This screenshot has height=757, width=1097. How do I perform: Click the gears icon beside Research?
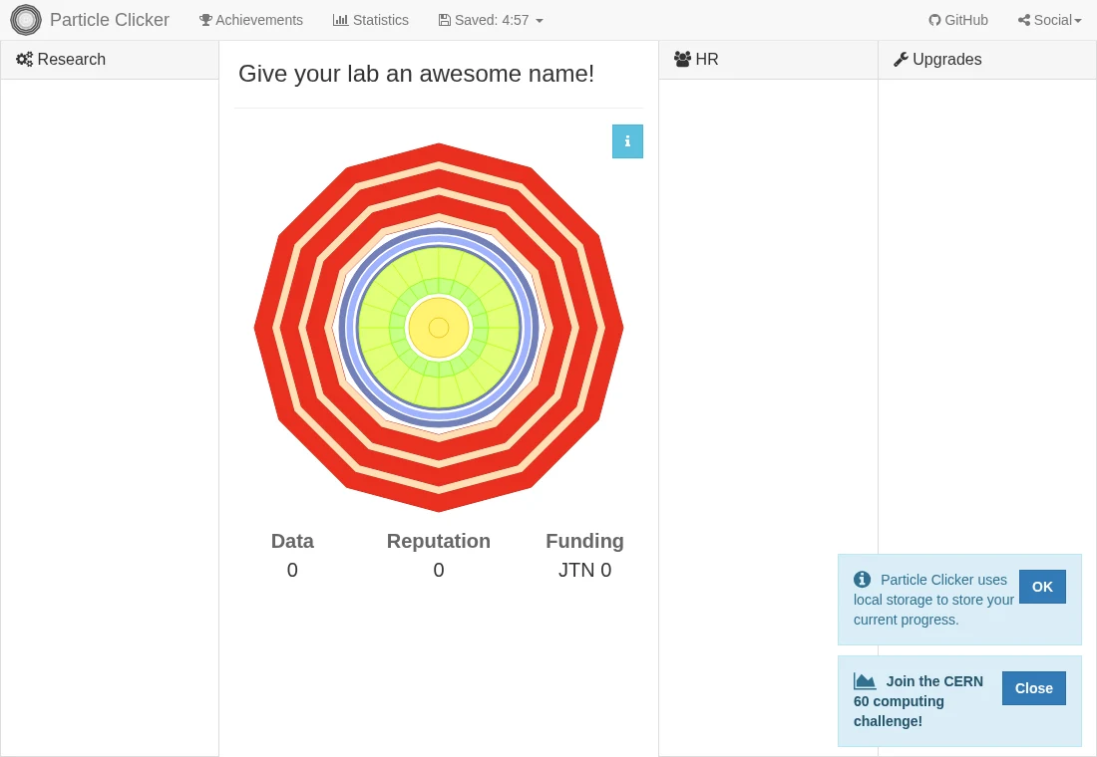(25, 60)
